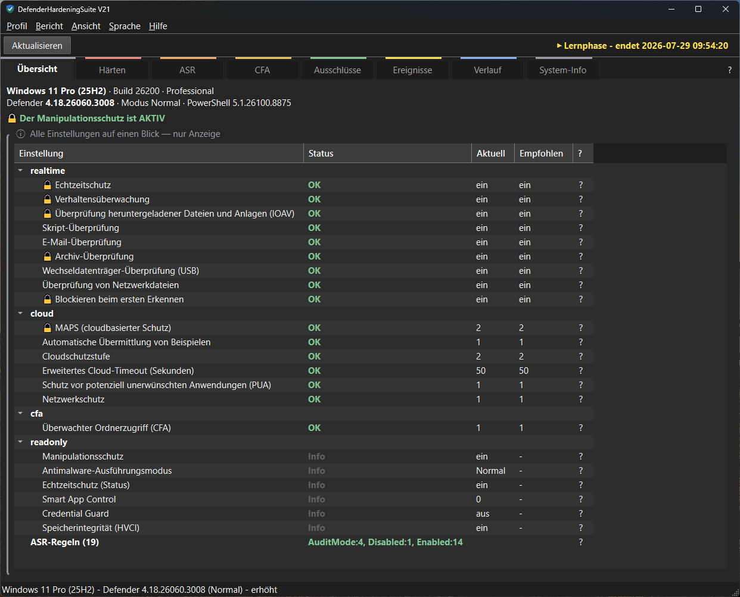Screen dimensions: 740x597
Task: Click the DefenderHardeningSuite shield icon in title bar
Action: [x=10, y=9]
